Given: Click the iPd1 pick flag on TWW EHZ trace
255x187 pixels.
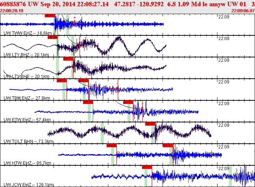Looking at the screenshot, I should pos(50,16).
